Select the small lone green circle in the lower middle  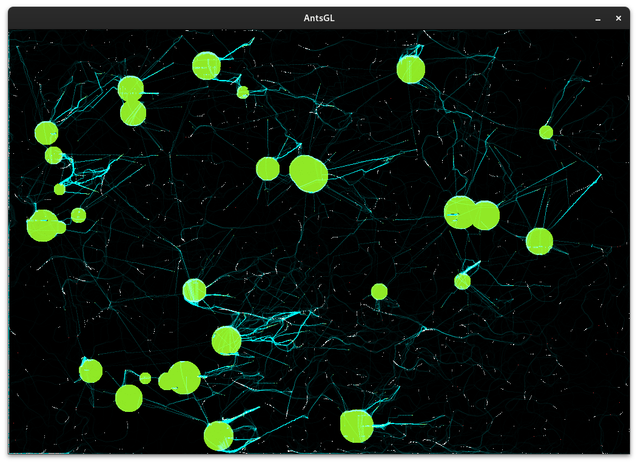tap(379, 292)
